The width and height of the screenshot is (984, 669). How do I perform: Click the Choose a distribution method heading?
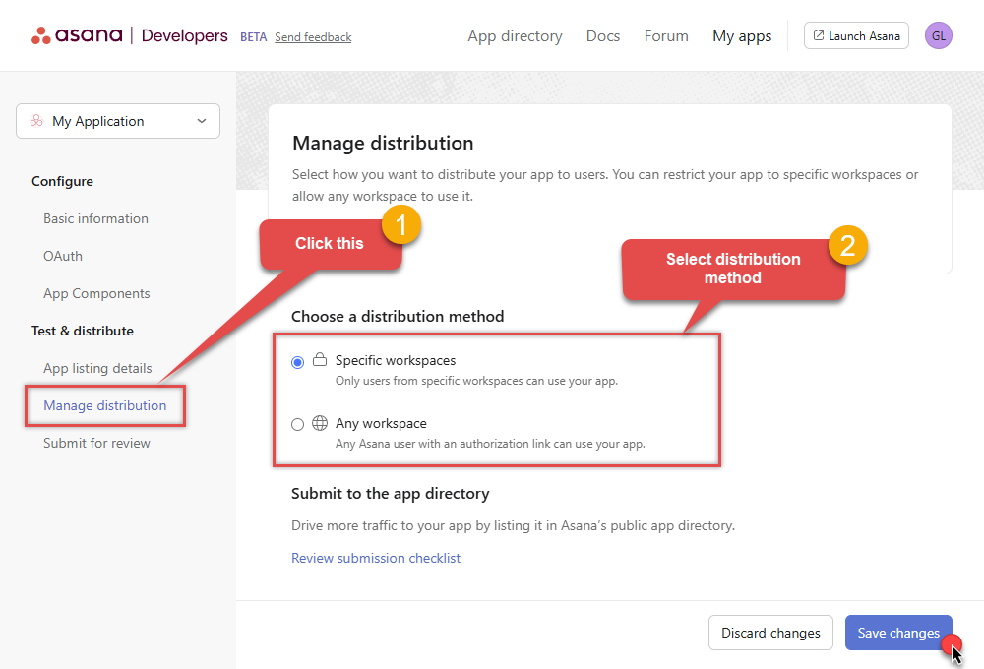[x=398, y=317]
